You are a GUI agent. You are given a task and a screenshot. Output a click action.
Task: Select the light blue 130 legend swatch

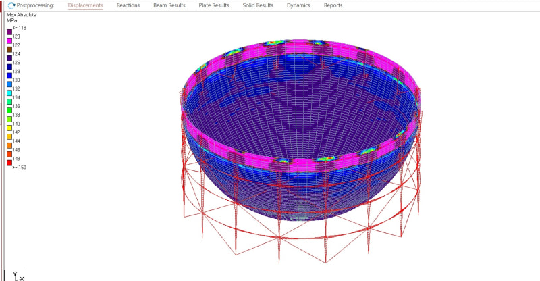coord(9,84)
